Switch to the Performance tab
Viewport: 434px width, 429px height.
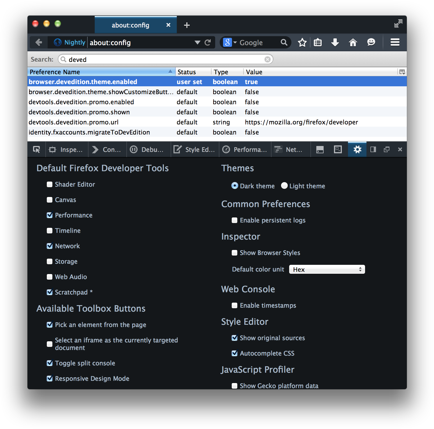(245, 149)
